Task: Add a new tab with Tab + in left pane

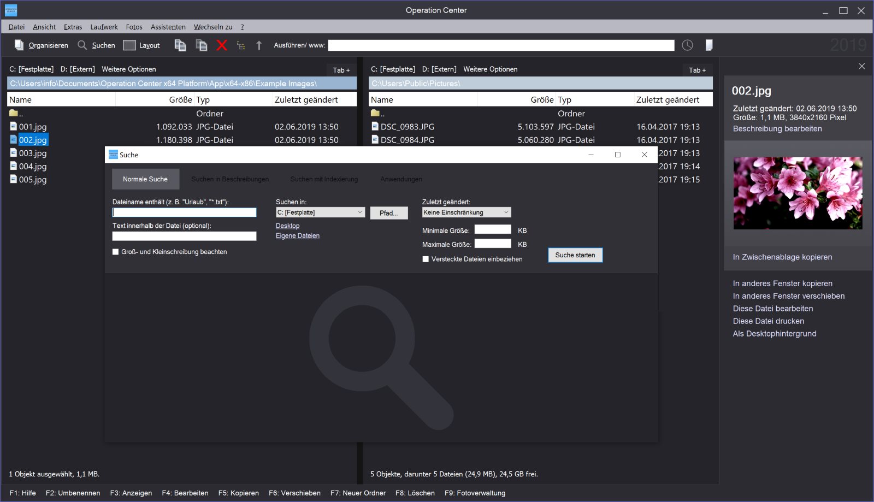Action: pyautogui.click(x=341, y=70)
